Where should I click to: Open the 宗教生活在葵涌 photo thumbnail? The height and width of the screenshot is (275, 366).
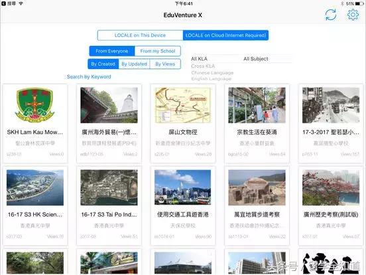click(257, 105)
